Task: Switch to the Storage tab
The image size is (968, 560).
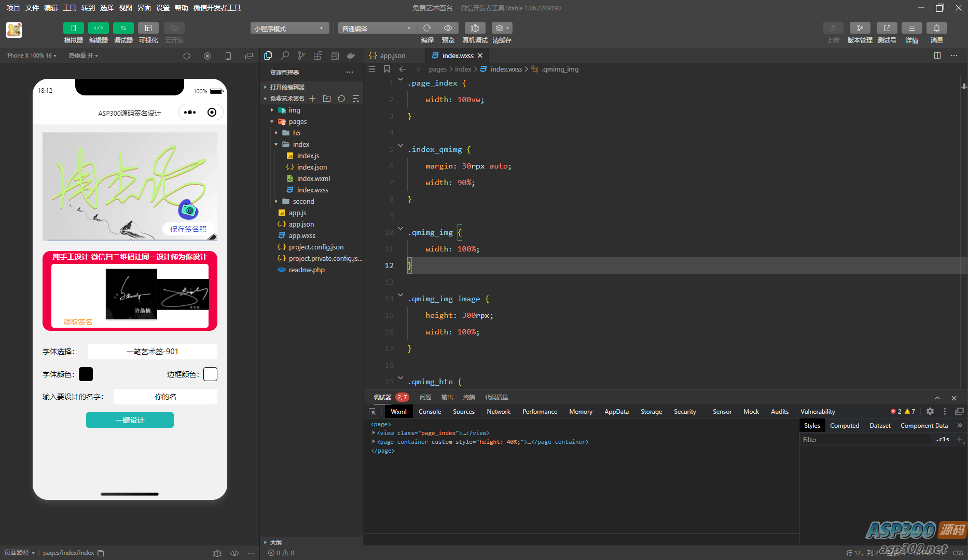Action: (x=651, y=412)
